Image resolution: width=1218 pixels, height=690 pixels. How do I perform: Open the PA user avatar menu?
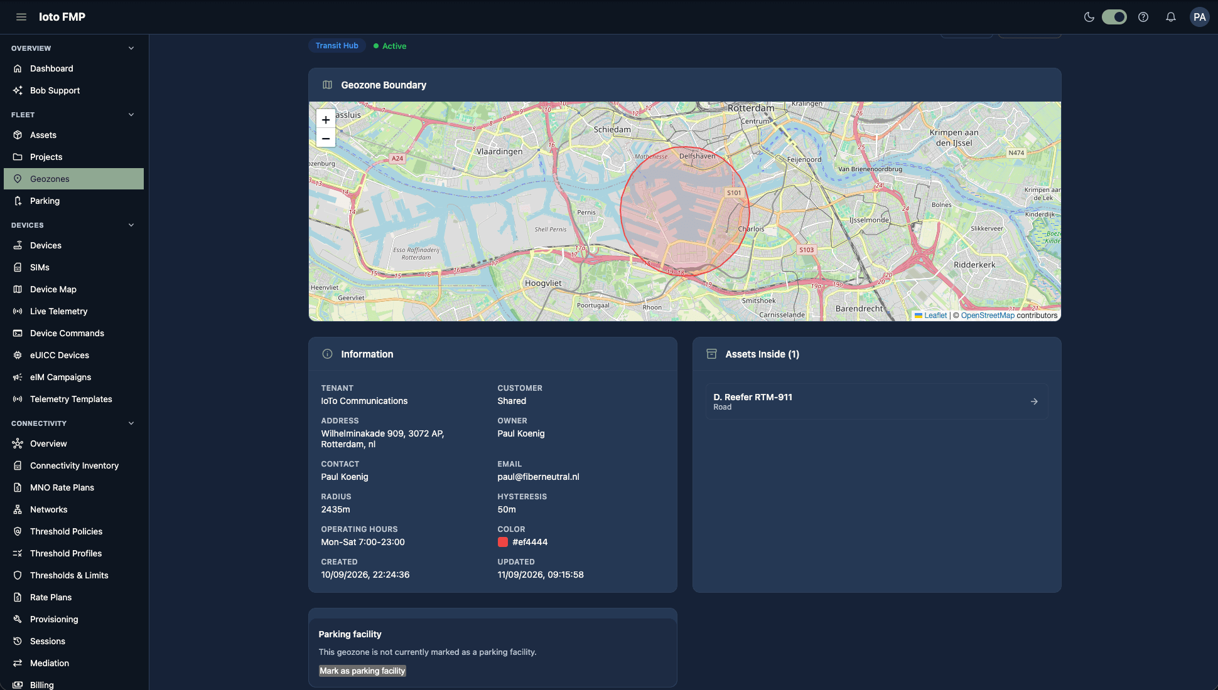1200,17
